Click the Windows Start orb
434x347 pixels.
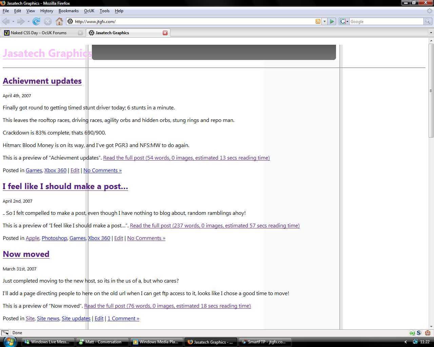tap(9, 342)
